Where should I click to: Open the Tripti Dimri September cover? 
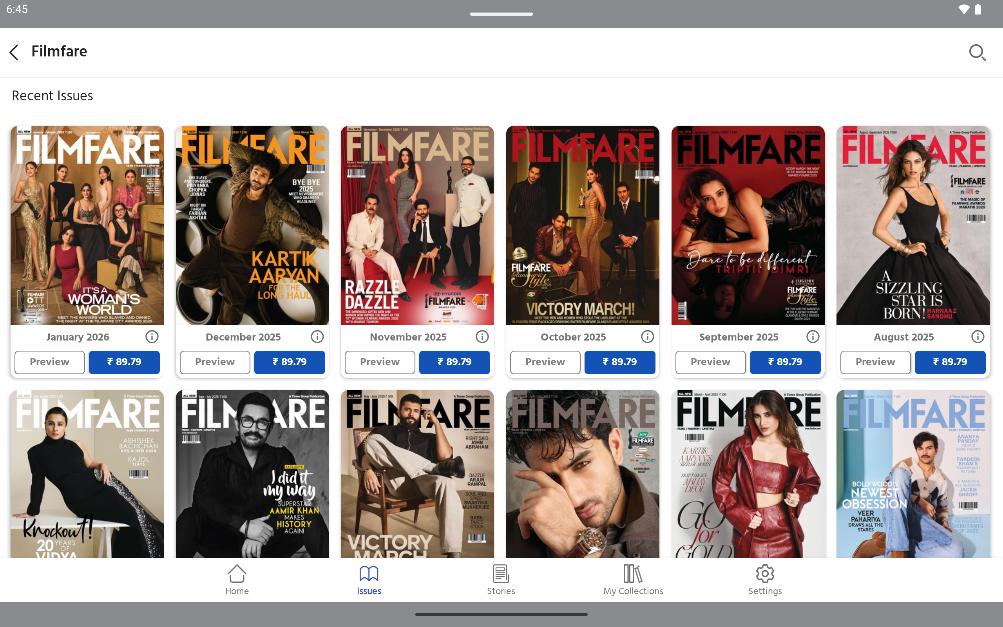[x=748, y=225]
